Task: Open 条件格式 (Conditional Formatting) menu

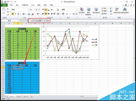Action: tap(82, 11)
